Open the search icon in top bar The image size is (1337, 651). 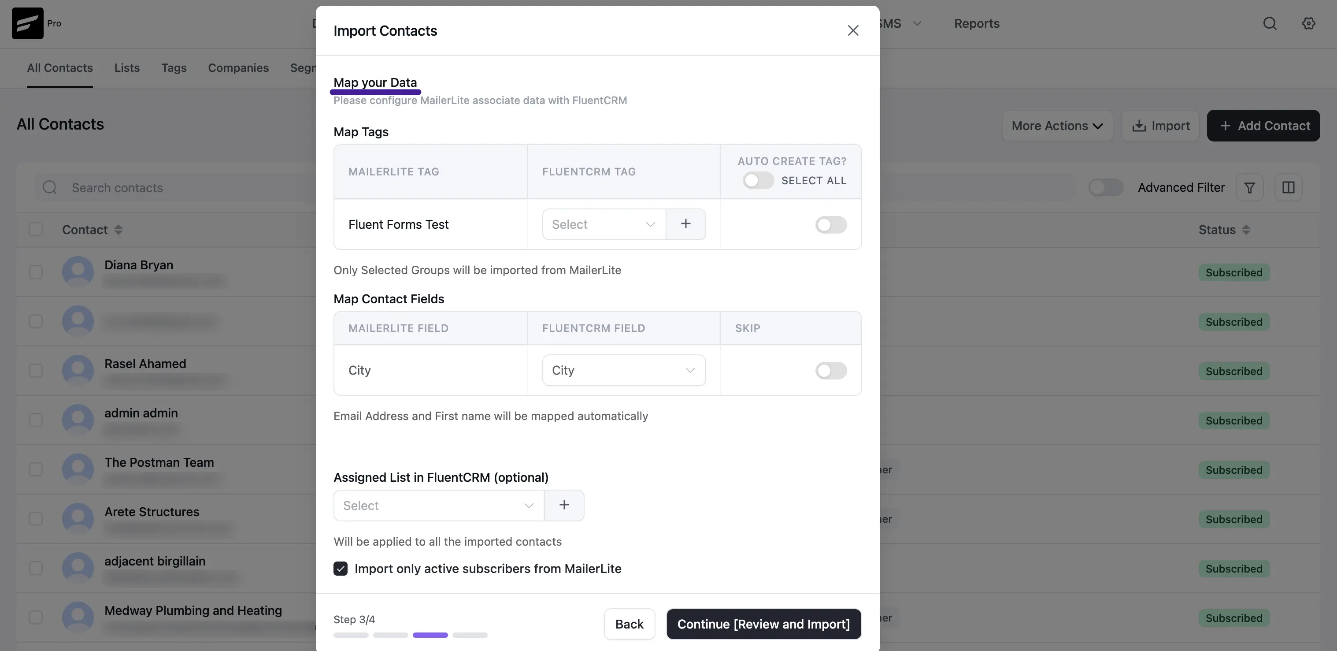coord(1270,23)
